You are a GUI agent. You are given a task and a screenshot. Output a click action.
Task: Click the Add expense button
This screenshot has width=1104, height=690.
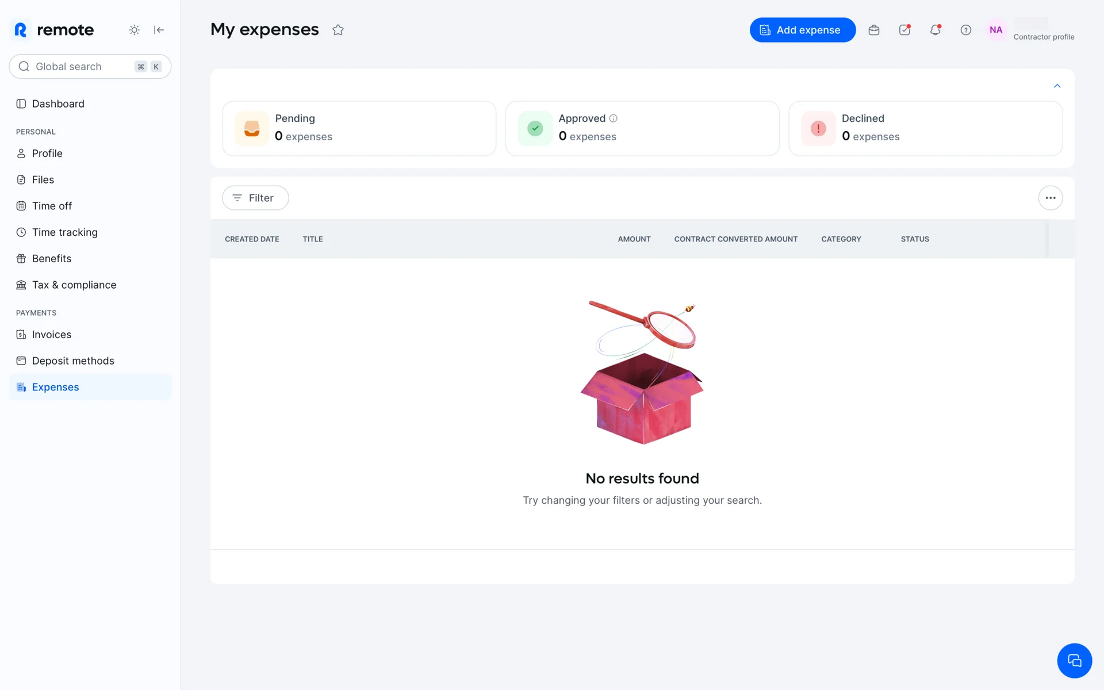click(x=802, y=30)
